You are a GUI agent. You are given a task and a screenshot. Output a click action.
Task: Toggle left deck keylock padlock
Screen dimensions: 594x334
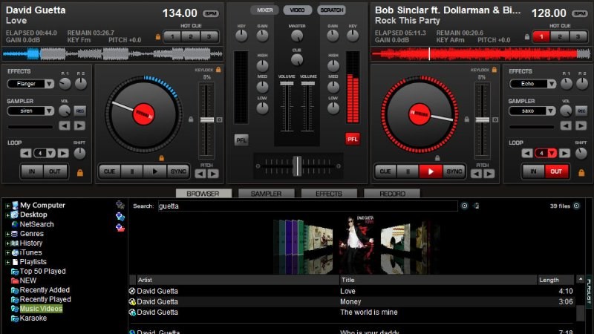218,70
